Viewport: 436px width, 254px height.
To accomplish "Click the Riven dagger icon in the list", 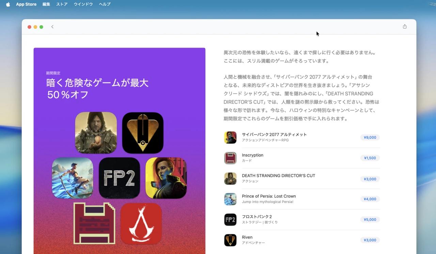I will 230,240.
